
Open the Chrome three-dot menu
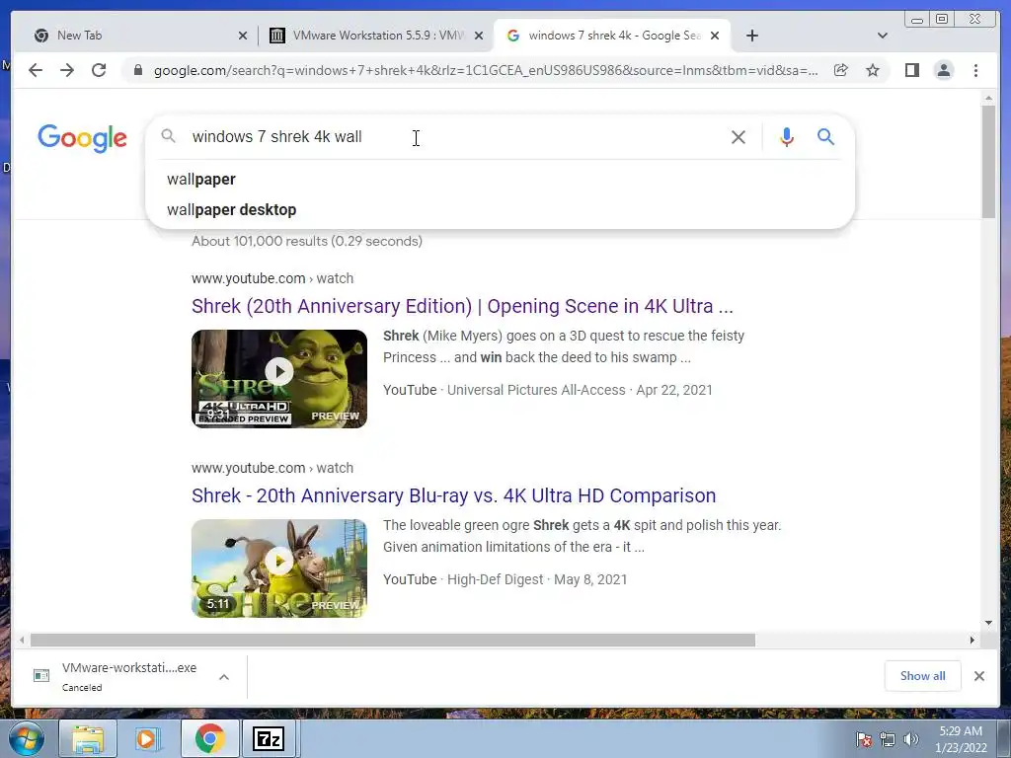(x=975, y=70)
